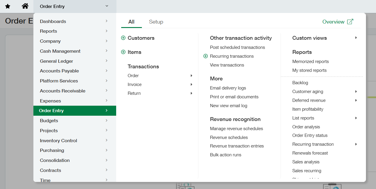Click plus icon next to Recurring transactions

(206, 56)
